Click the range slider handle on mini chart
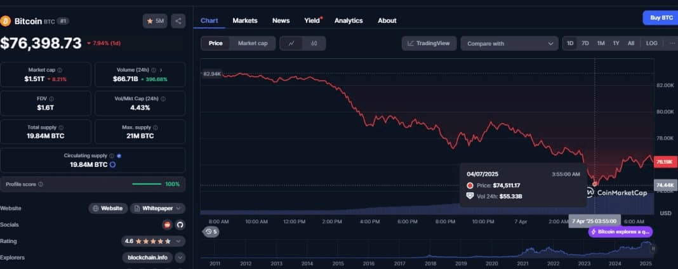The height and width of the screenshot is (269, 678). 653,249
